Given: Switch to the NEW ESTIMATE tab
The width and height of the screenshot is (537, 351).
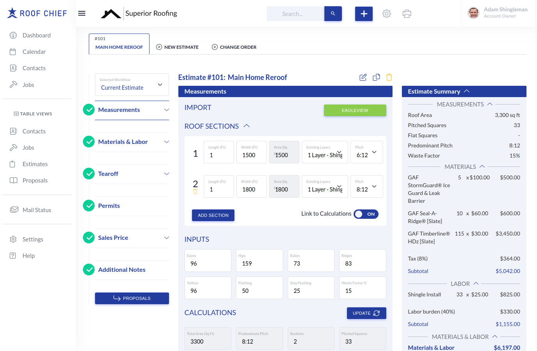Looking at the screenshot, I should 177,46.
